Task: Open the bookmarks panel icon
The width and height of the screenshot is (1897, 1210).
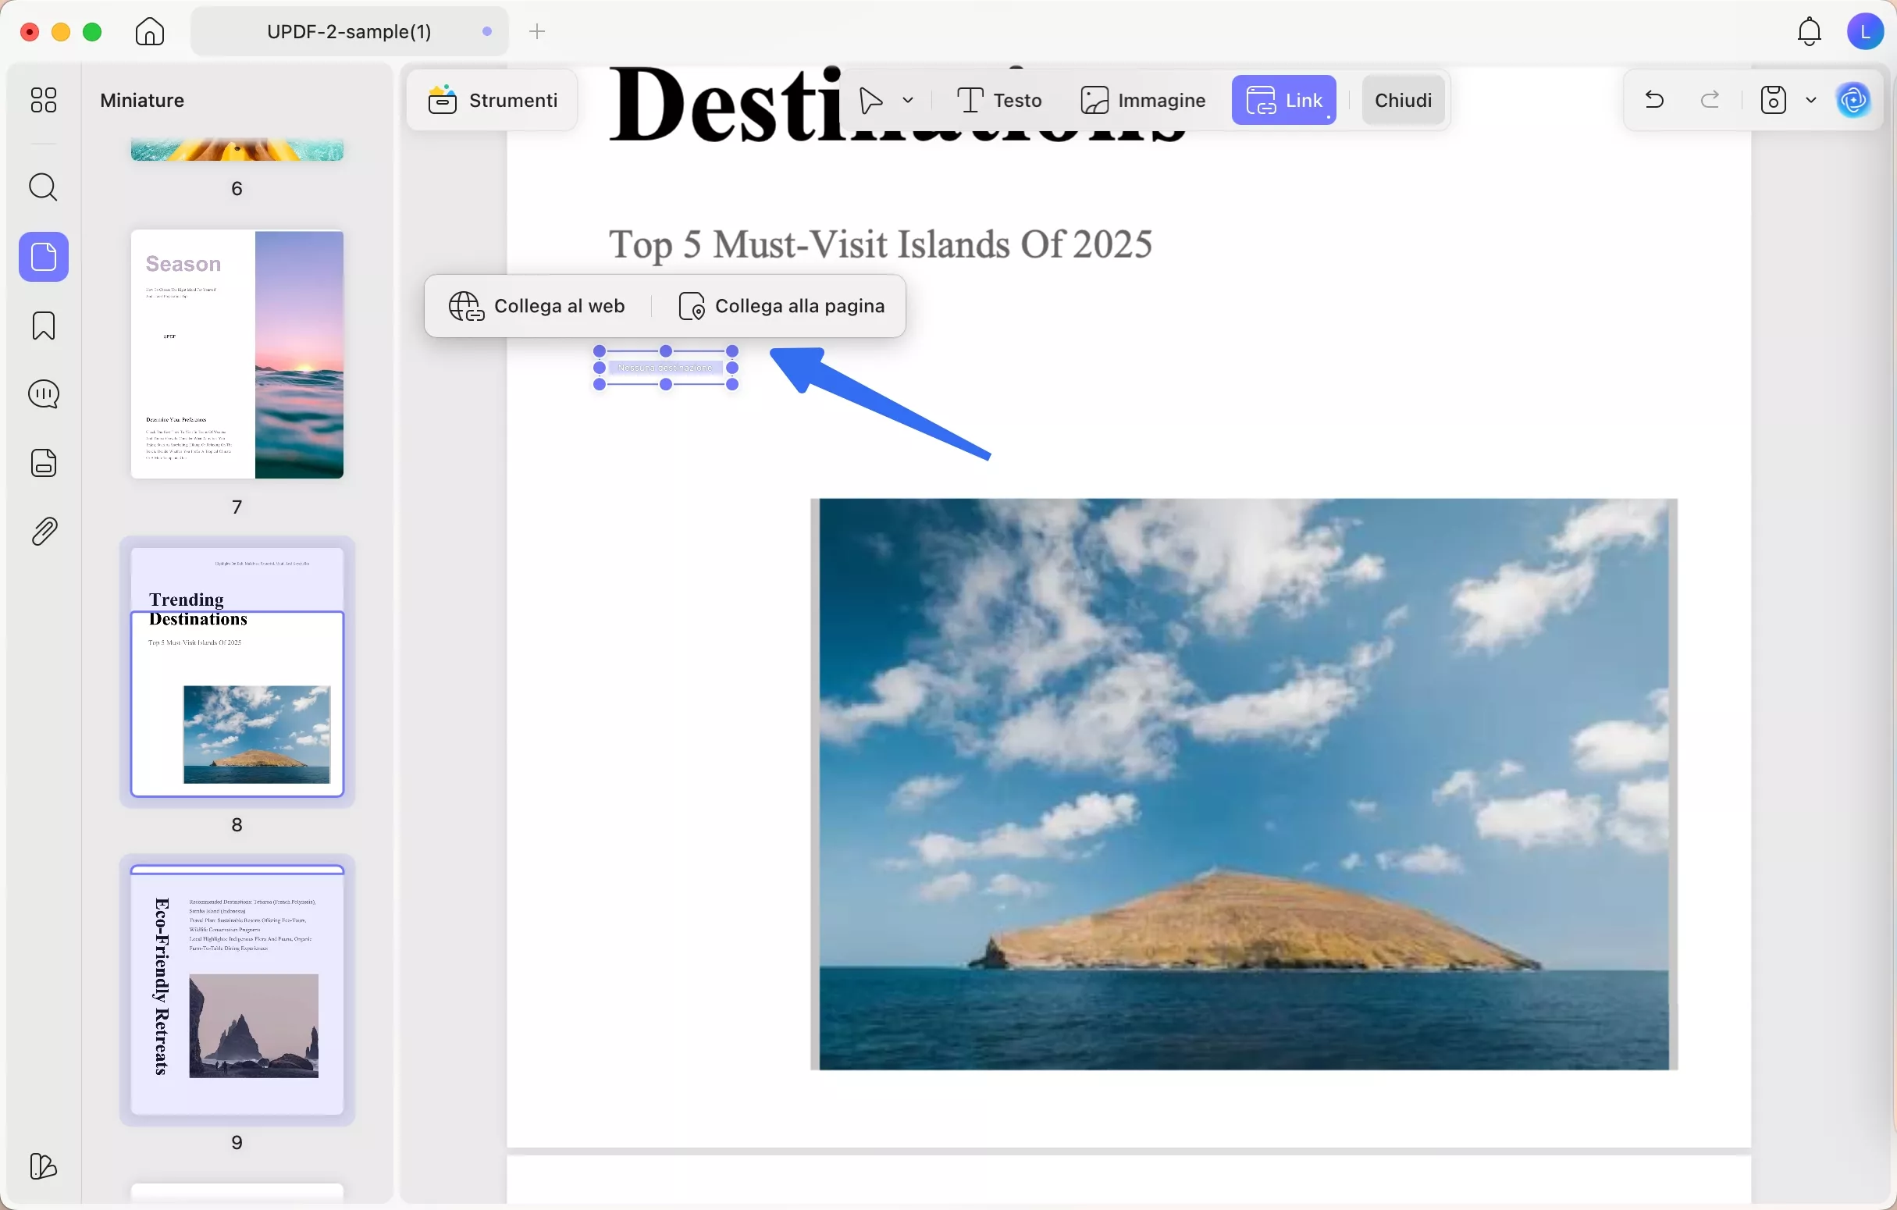Action: [x=44, y=326]
